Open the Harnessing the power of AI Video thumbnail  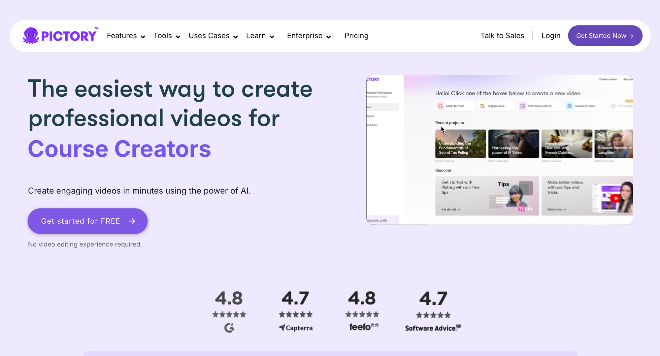(x=513, y=144)
